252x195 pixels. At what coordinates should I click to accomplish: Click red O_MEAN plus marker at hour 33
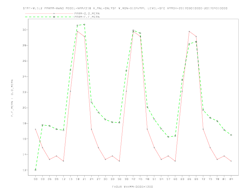[x=112, y=156]
